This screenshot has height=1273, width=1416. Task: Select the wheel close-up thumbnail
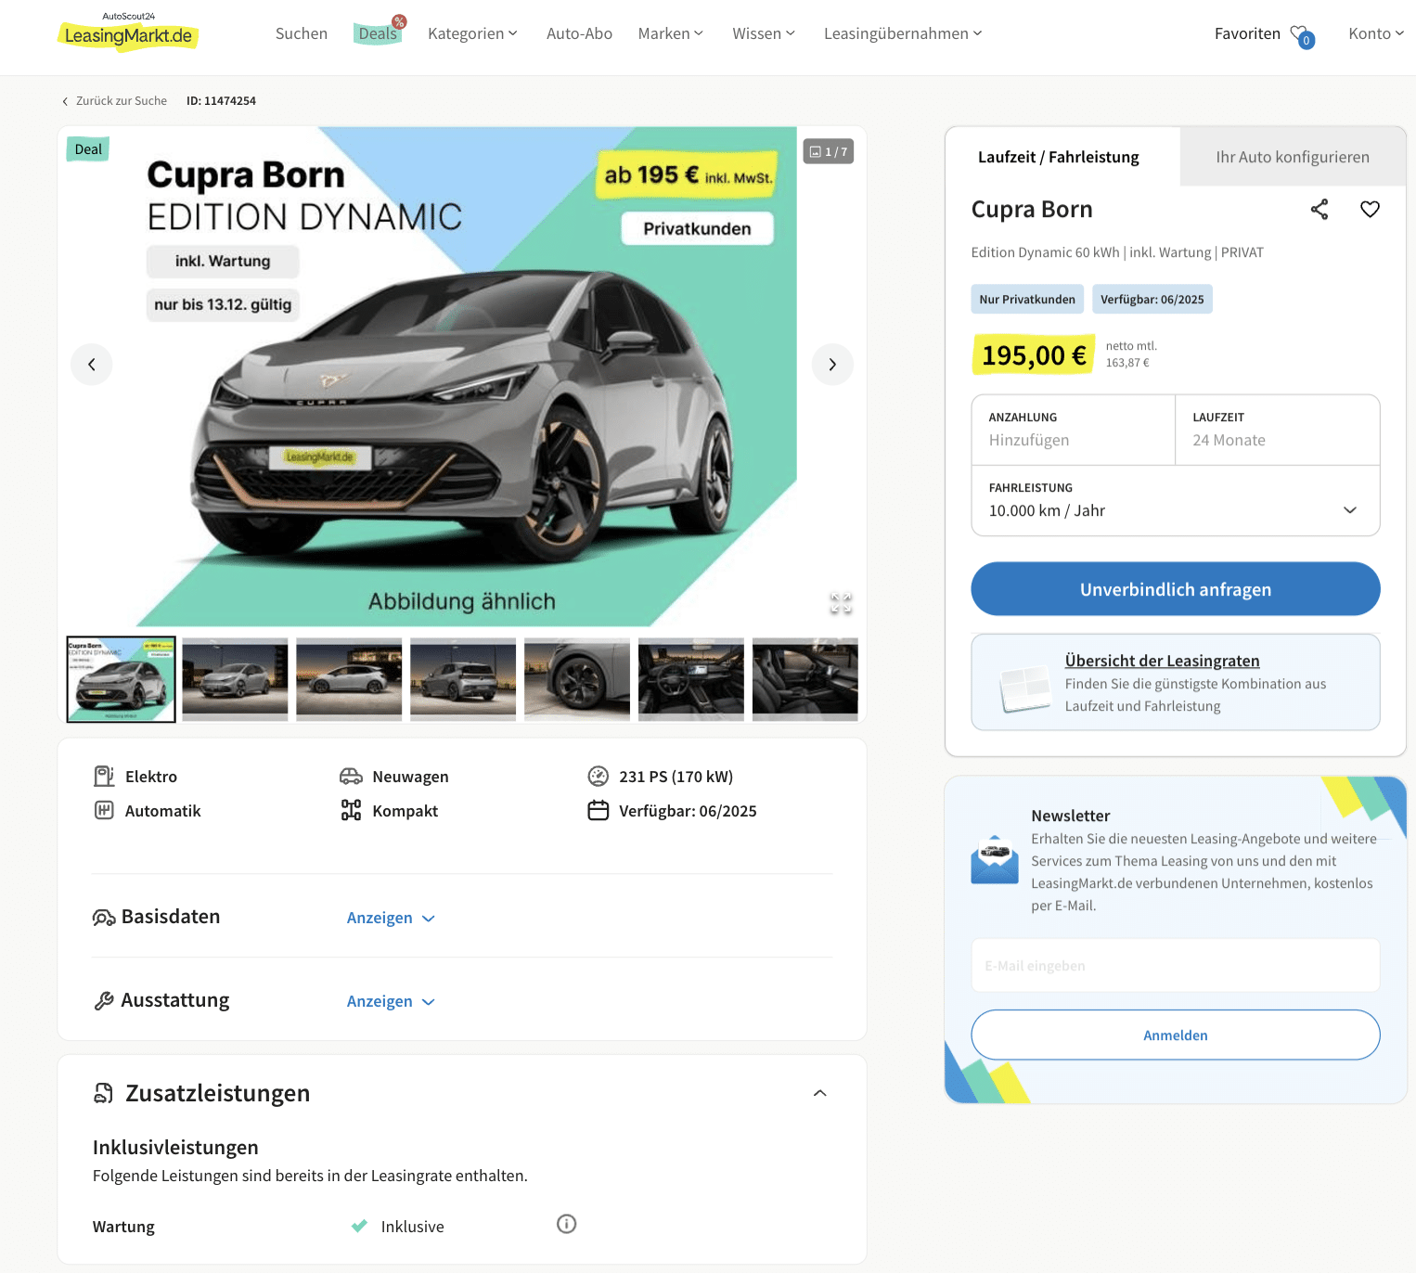pyautogui.click(x=577, y=679)
